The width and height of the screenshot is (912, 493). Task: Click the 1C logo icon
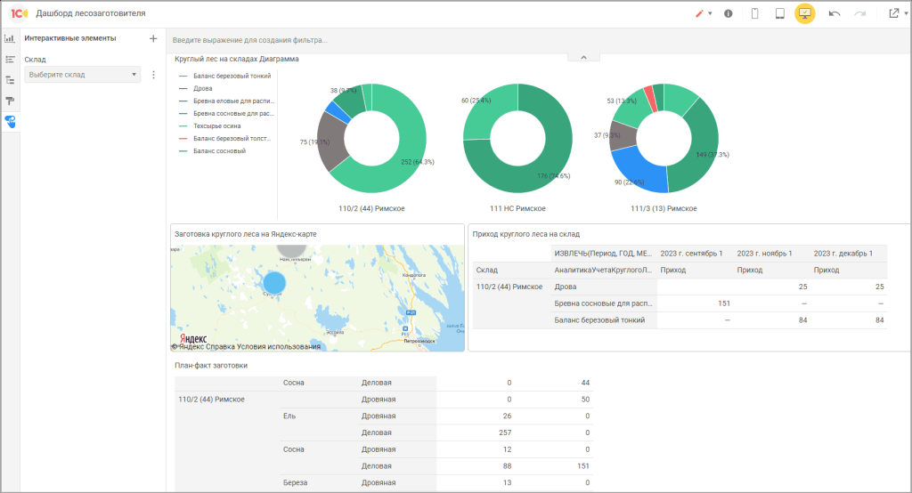pyautogui.click(x=19, y=13)
